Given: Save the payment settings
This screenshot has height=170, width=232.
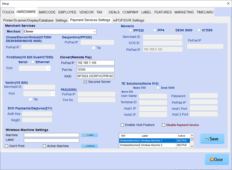Looking at the screenshot, I should pyautogui.click(x=212, y=139).
